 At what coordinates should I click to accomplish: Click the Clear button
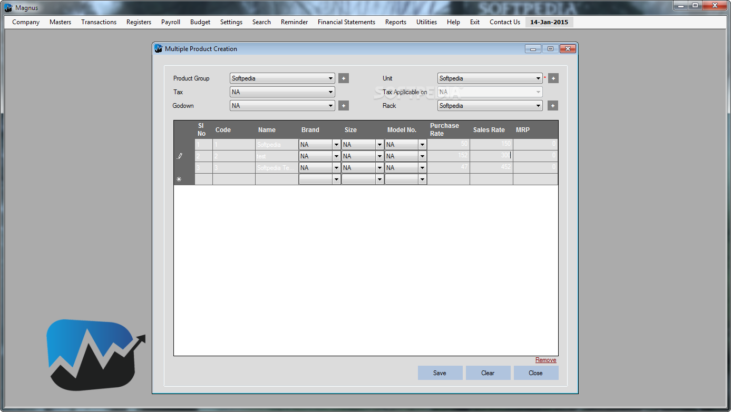tap(488, 373)
